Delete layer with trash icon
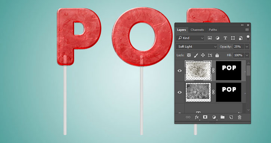The height and width of the screenshot is (143, 271). (x=240, y=117)
